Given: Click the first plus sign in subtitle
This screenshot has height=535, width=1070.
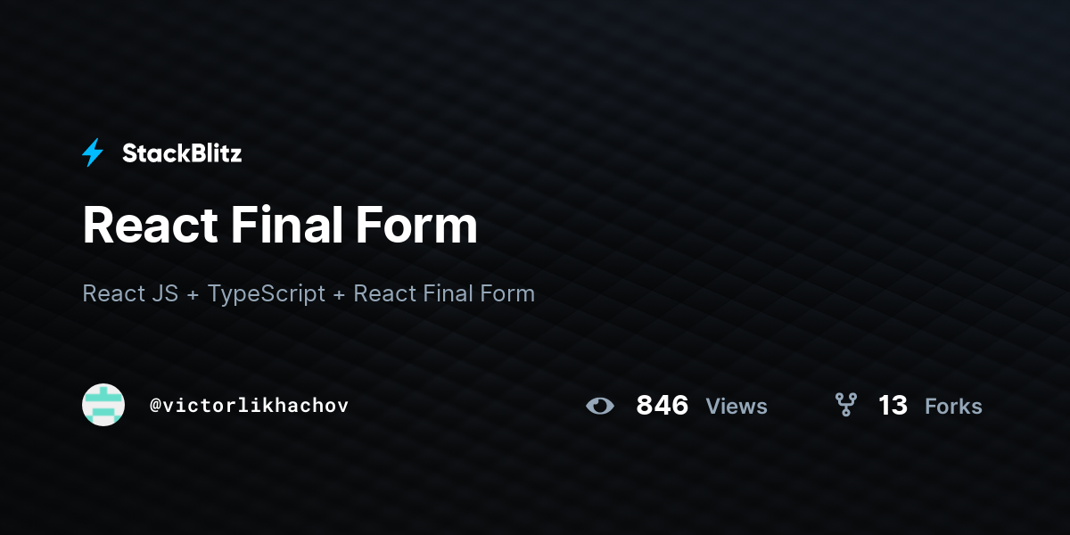Looking at the screenshot, I should (193, 294).
